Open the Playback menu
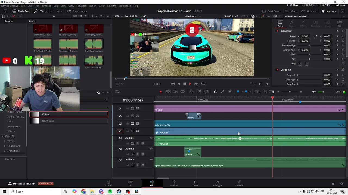Screen dimensions: 348x195 coord(81,6)
